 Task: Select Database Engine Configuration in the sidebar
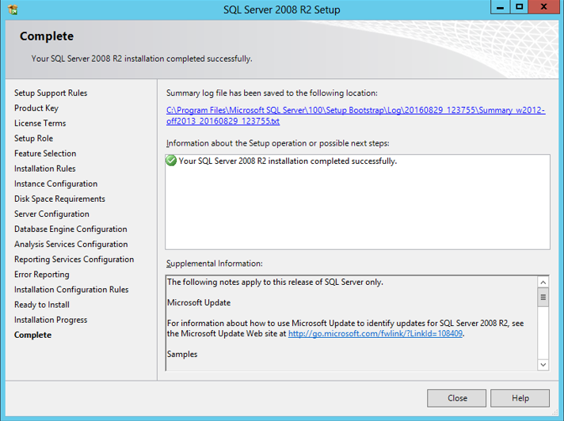point(70,229)
